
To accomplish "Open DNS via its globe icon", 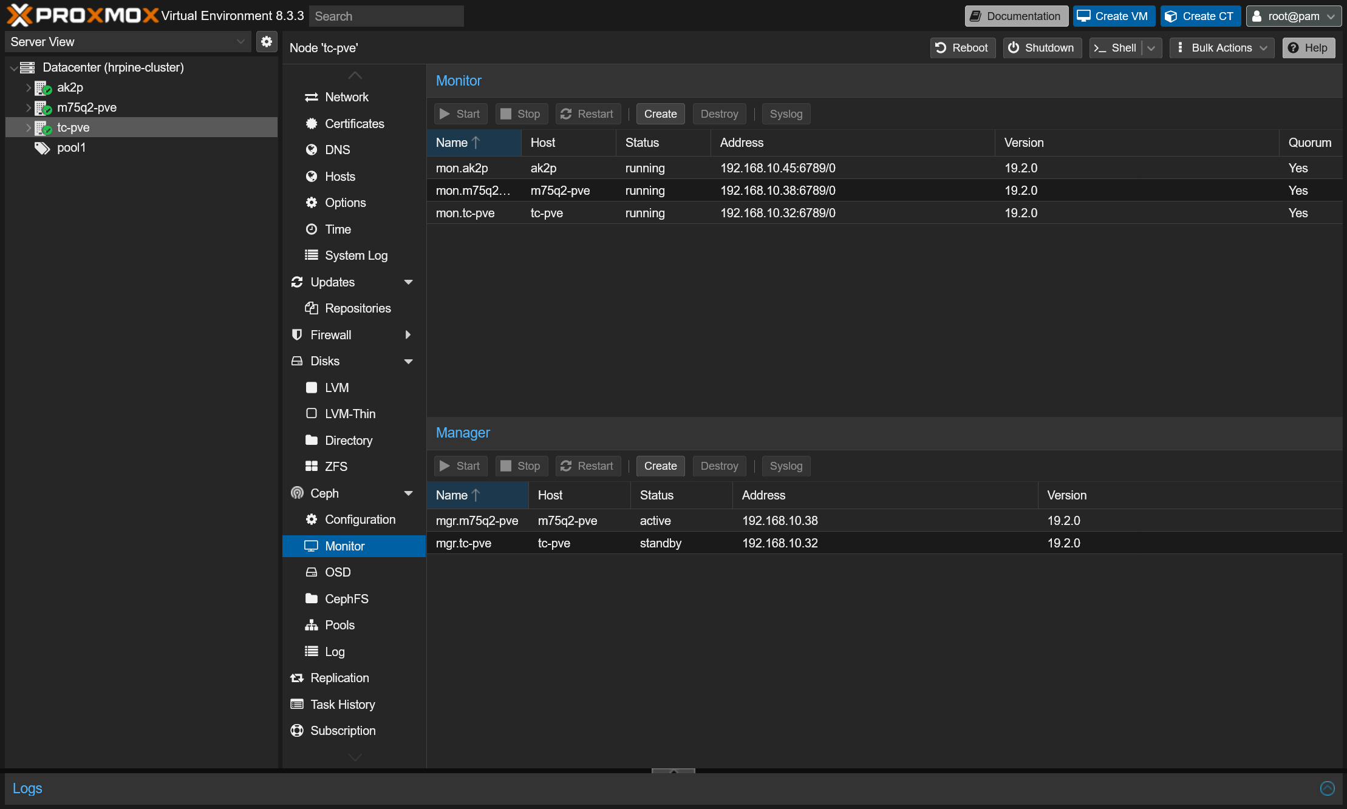I will tap(312, 150).
